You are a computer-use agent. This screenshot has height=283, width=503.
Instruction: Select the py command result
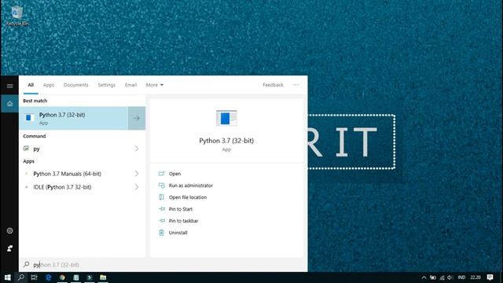point(82,149)
